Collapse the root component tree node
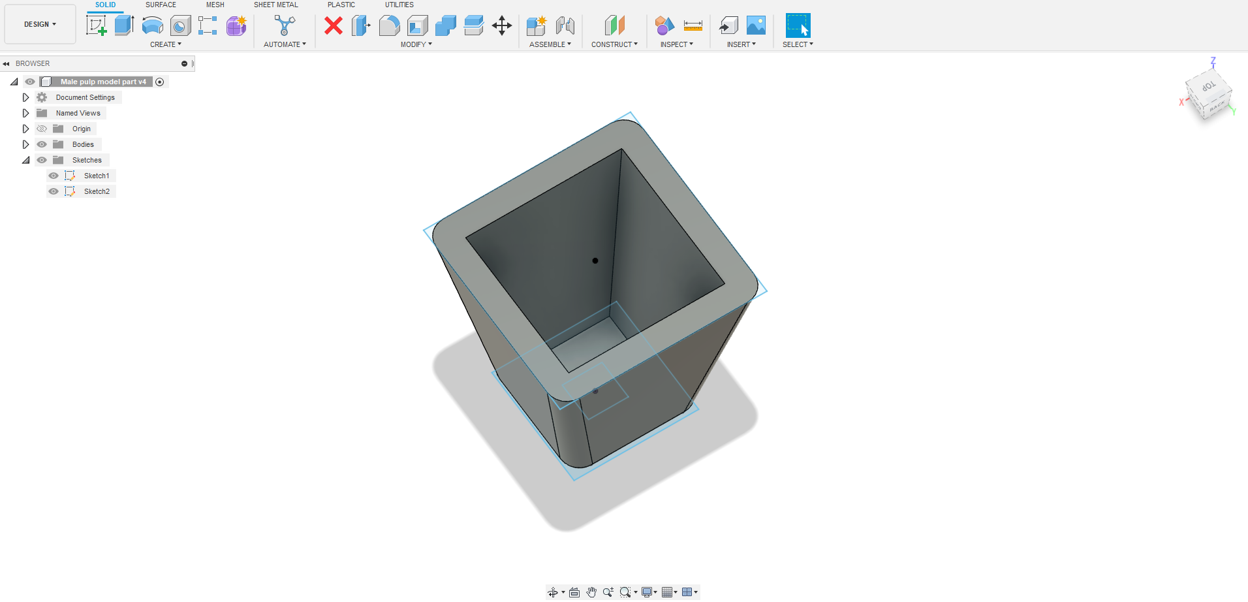Screen dimensions: 1248x602 [x=14, y=82]
